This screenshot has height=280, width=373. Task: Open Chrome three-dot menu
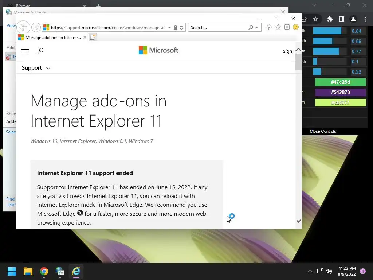[365, 19]
